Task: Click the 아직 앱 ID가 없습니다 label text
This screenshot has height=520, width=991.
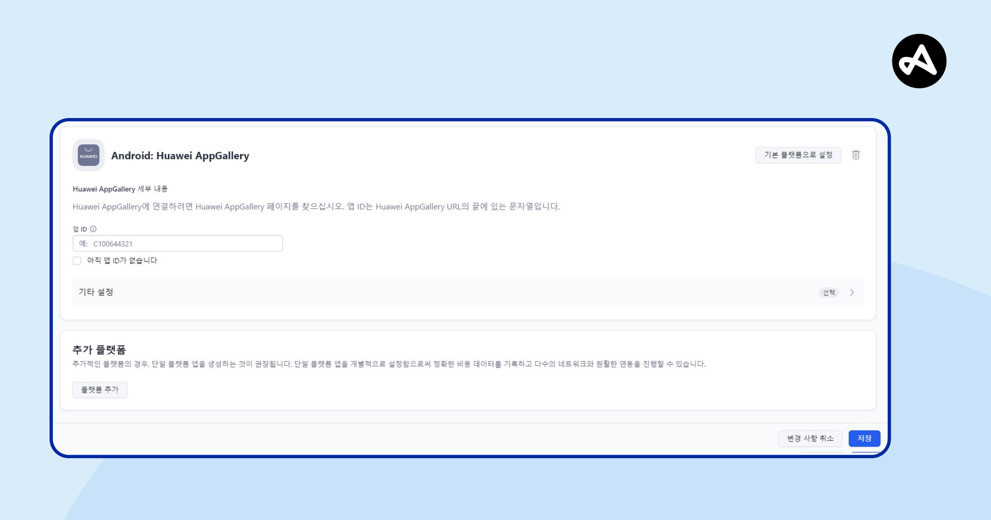Action: pyautogui.click(x=122, y=261)
